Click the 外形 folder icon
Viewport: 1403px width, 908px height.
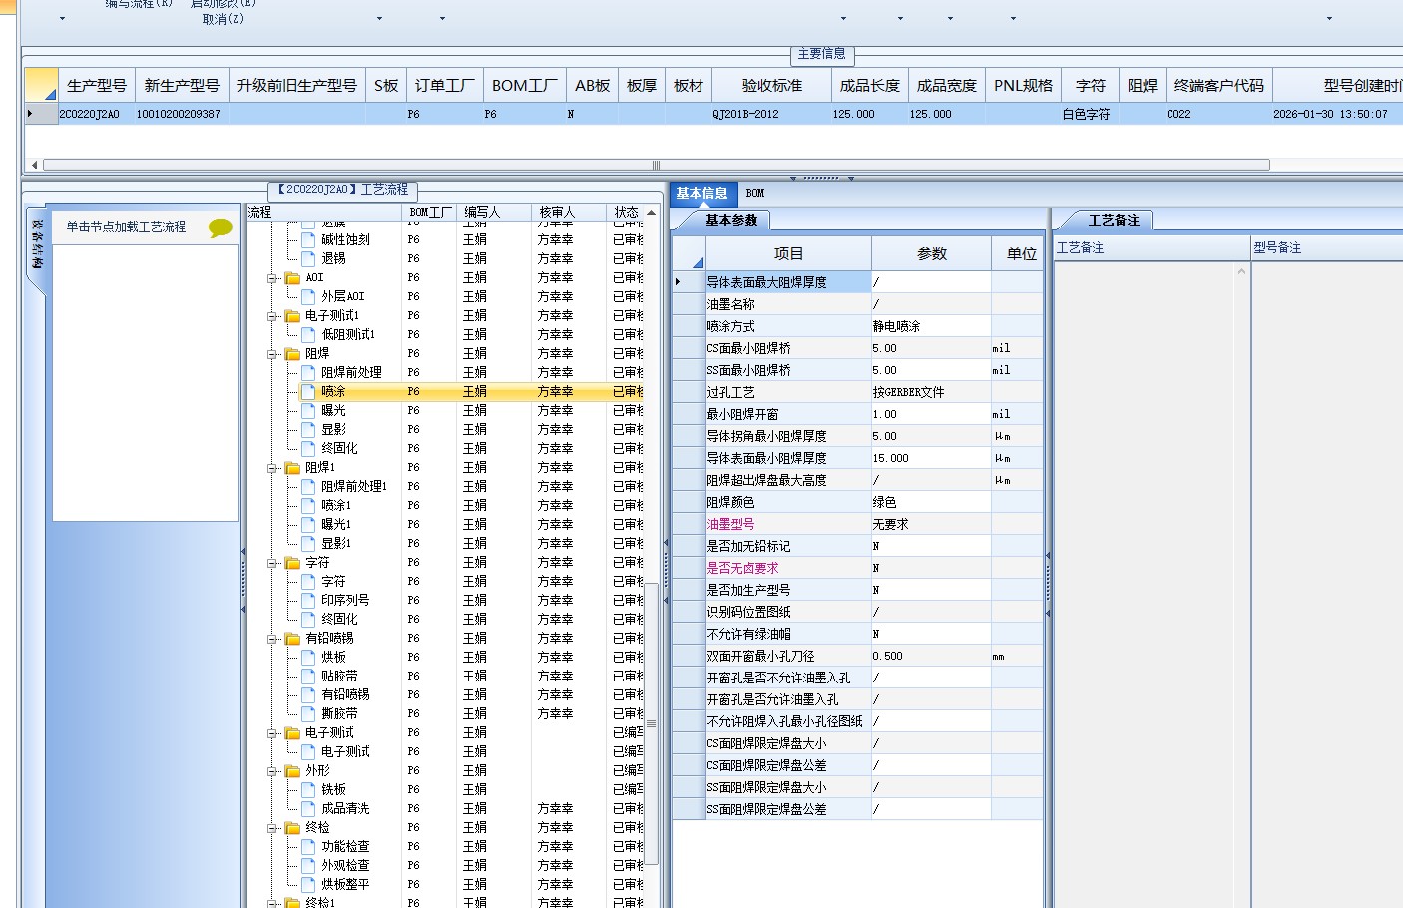292,771
